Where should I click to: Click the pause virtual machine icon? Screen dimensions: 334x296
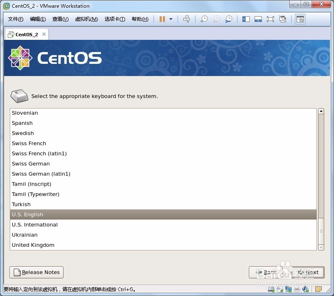(162, 19)
